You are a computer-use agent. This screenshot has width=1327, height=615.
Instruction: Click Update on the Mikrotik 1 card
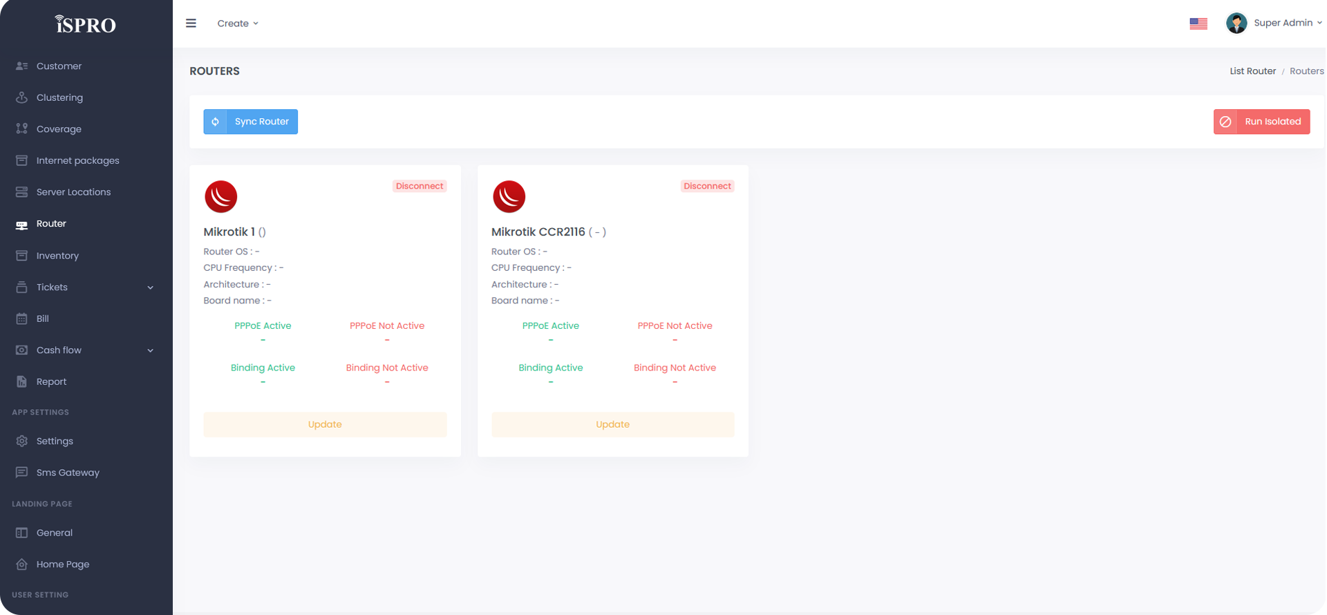[325, 424]
